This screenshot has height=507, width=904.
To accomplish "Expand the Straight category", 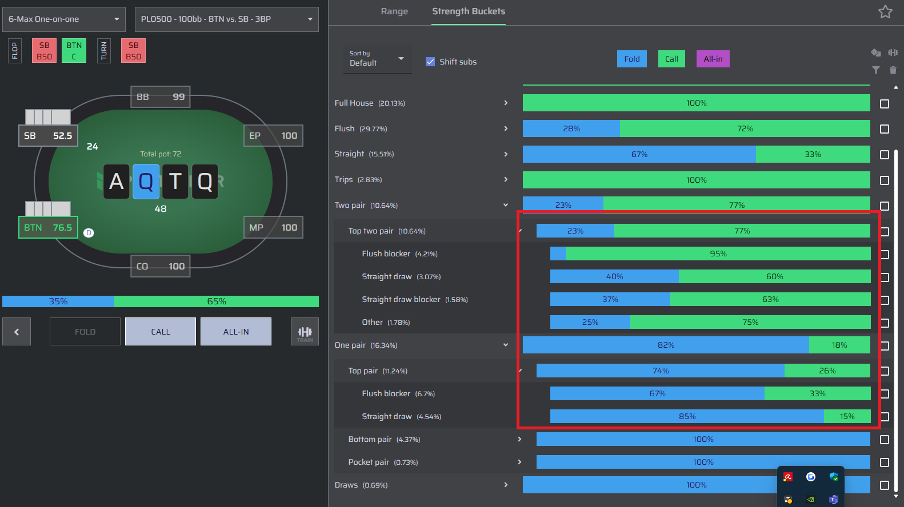I will click(506, 154).
